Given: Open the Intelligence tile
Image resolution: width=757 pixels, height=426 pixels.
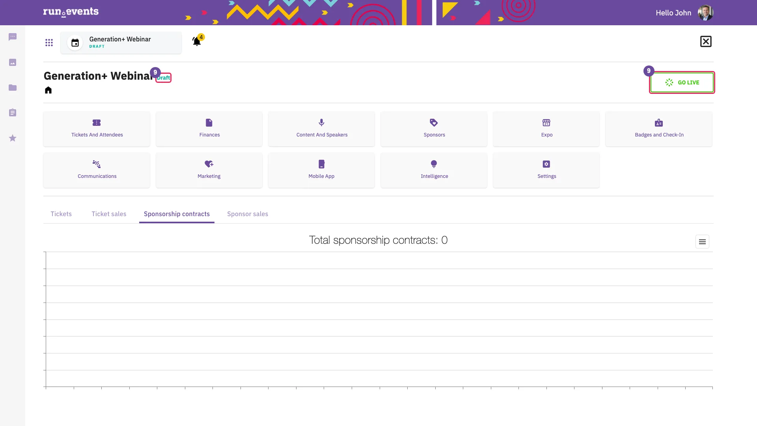Looking at the screenshot, I should tap(434, 170).
